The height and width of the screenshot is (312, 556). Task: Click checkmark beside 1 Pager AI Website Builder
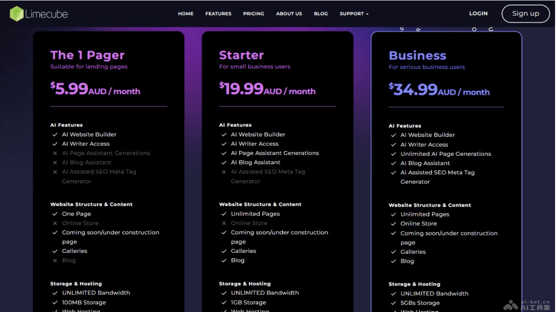coord(55,135)
